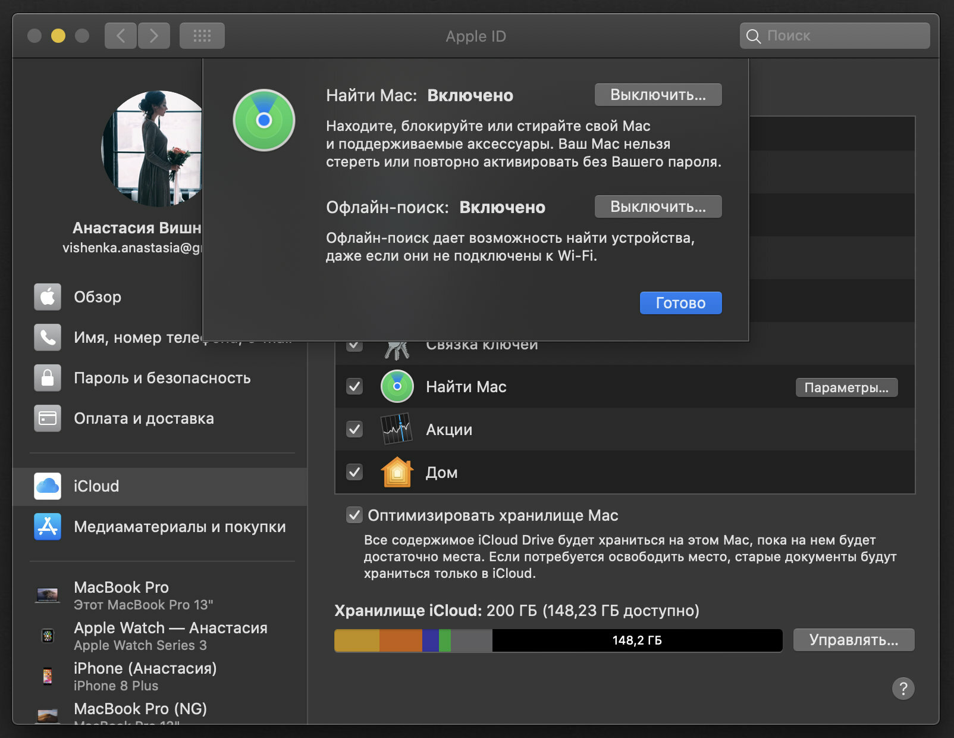Viewport: 954px width, 738px height.
Task: Select iCloud in the sidebar
Action: tap(160, 486)
